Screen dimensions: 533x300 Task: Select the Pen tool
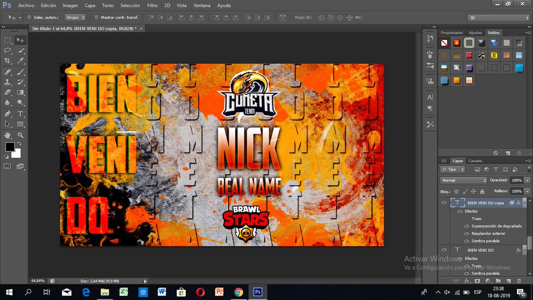(8, 114)
